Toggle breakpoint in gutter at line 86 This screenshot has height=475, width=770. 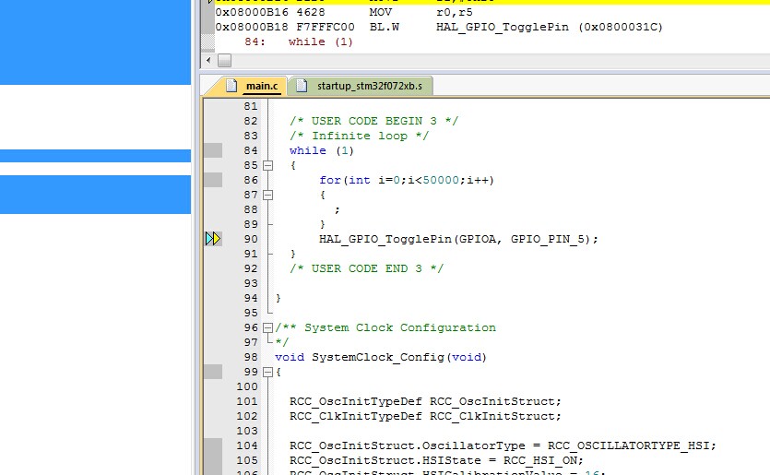click(213, 180)
